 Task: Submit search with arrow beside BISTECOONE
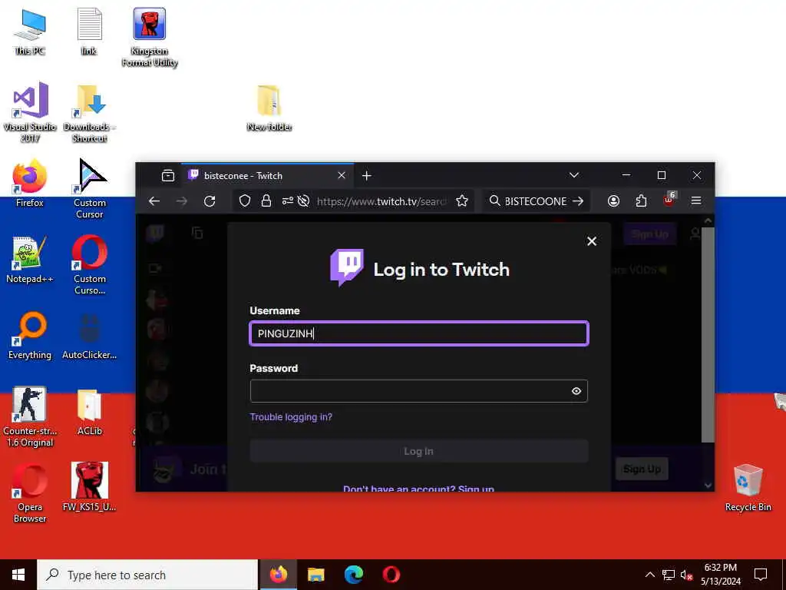578,201
